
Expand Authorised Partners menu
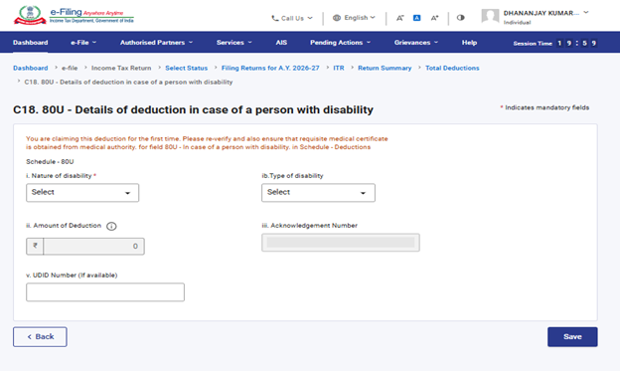pos(156,43)
